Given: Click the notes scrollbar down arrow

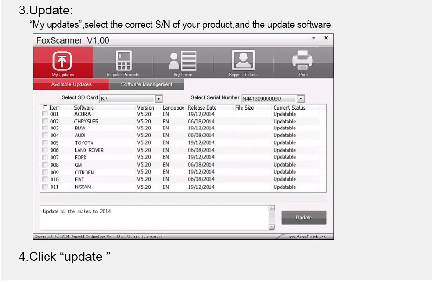Looking at the screenshot, I should coord(272,226).
